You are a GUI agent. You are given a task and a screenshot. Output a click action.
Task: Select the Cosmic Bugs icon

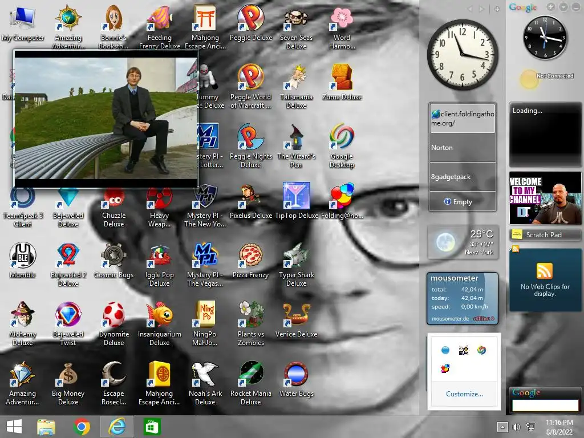(113, 261)
